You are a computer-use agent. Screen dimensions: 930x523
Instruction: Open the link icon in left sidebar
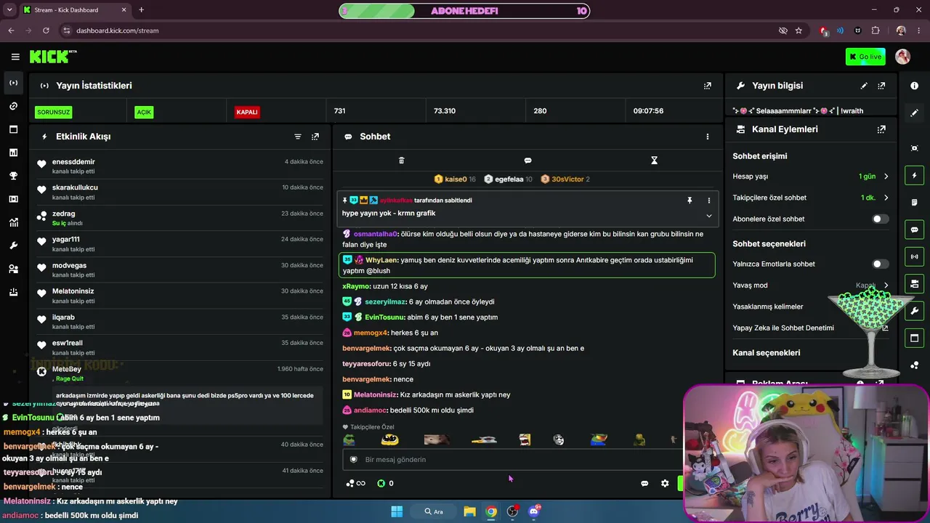13,106
